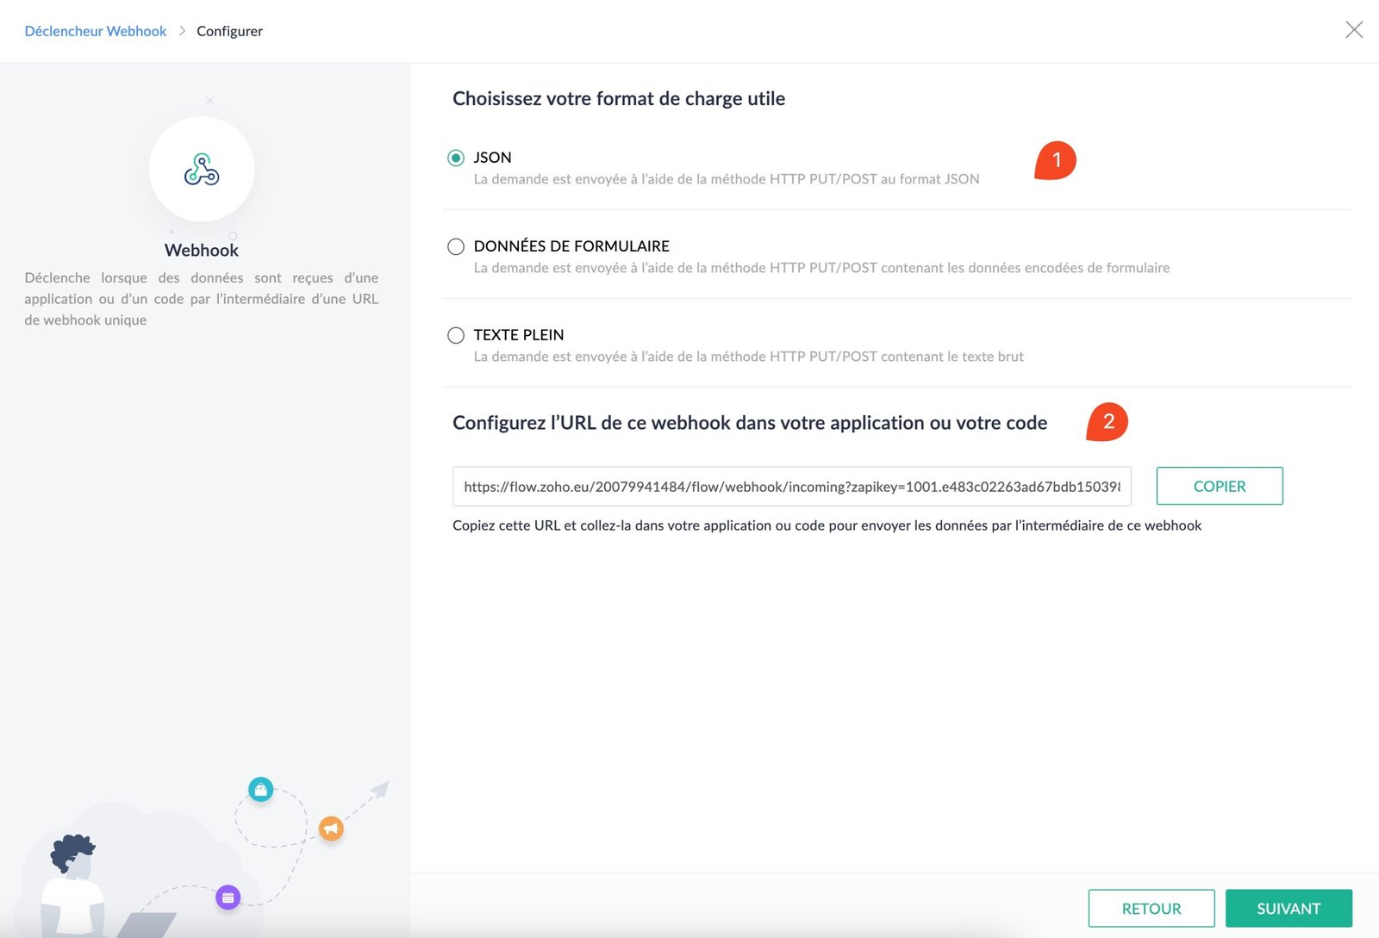Click the red step 1 marker
This screenshot has height=938, width=1379.
(x=1056, y=160)
